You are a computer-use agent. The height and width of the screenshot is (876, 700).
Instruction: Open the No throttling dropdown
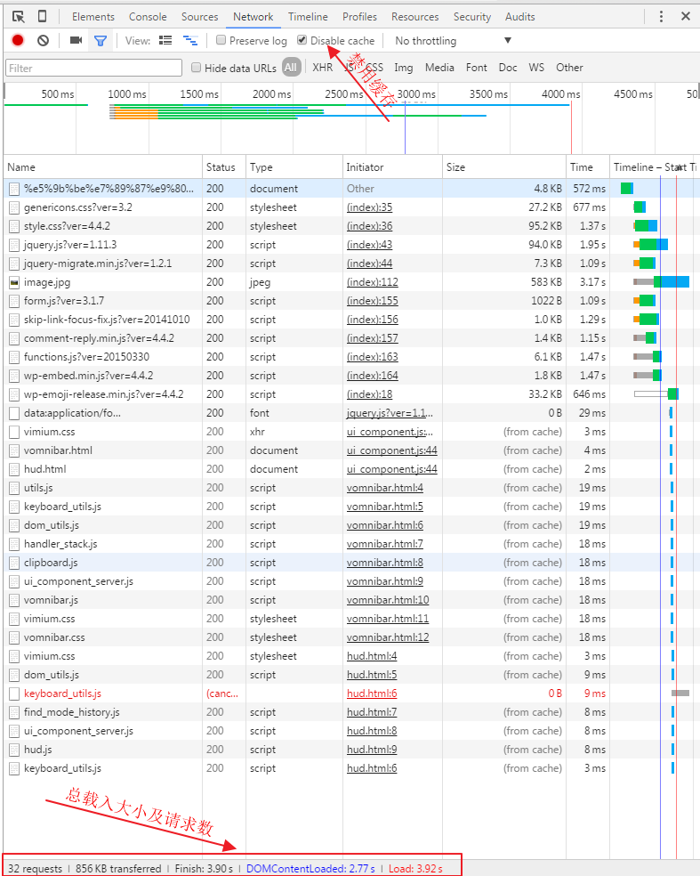454,41
